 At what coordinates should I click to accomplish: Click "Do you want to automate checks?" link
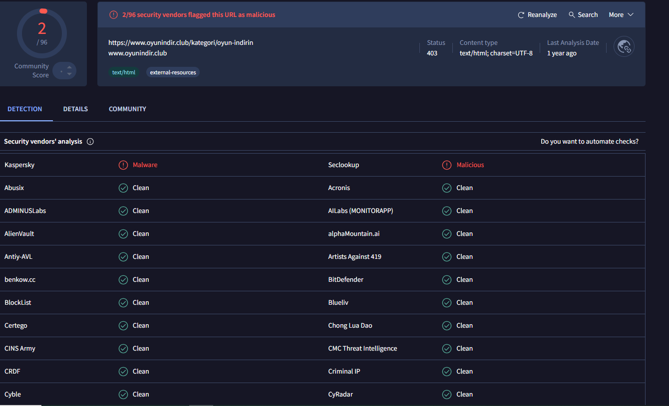[589, 142]
